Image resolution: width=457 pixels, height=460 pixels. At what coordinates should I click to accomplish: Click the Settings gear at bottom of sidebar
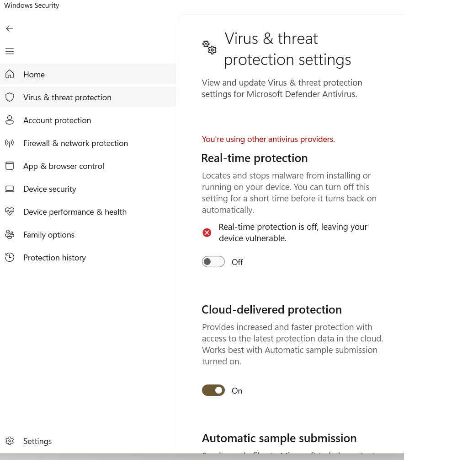[10, 441]
